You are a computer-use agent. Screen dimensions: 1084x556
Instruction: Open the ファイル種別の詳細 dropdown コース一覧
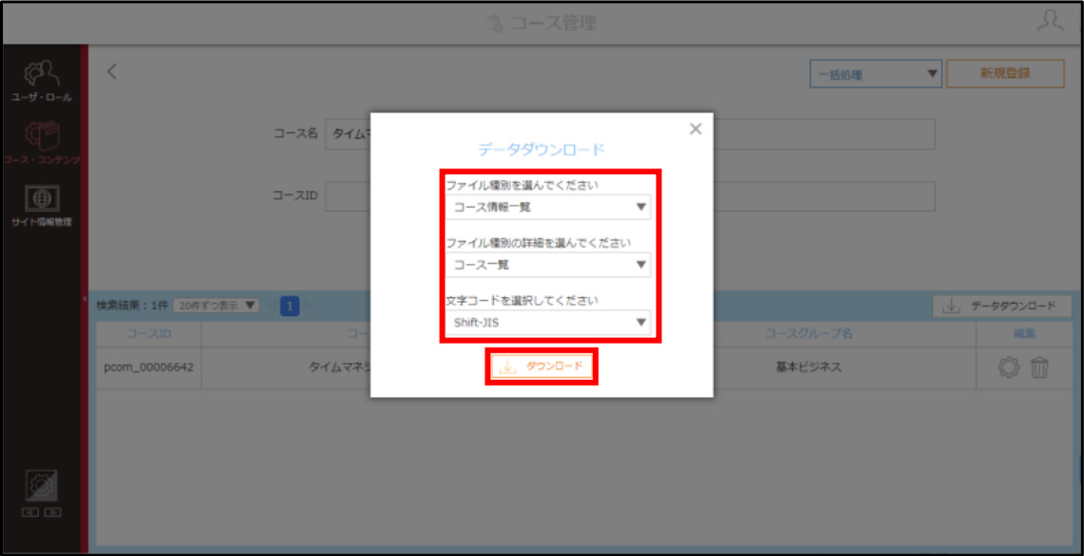[x=548, y=264]
